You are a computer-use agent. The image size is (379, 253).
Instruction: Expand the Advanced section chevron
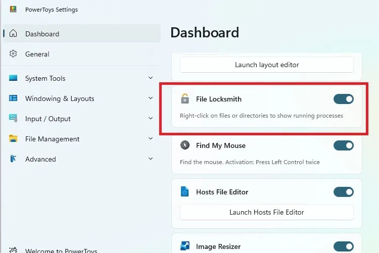click(151, 159)
